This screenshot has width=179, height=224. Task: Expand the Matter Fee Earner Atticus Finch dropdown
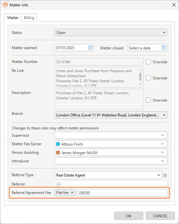coord(111,144)
